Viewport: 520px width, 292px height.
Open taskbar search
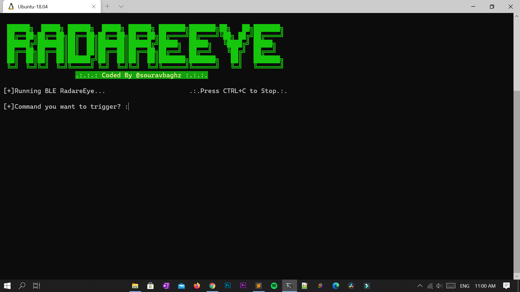pos(22,286)
